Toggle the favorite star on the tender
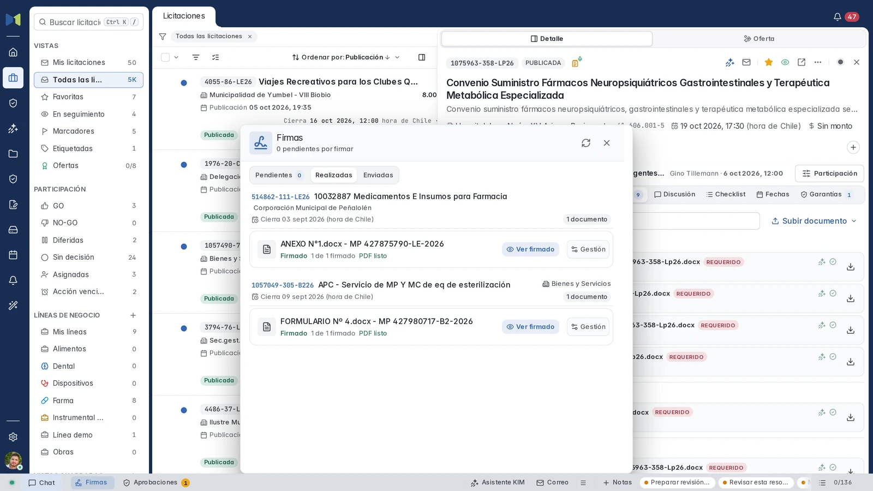The width and height of the screenshot is (873, 491). click(769, 62)
